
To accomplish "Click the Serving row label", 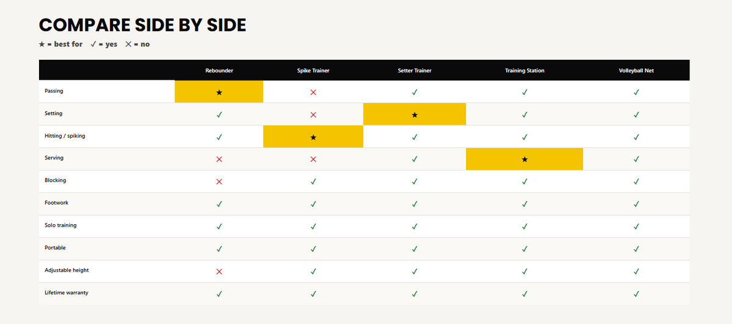I will [x=54, y=158].
